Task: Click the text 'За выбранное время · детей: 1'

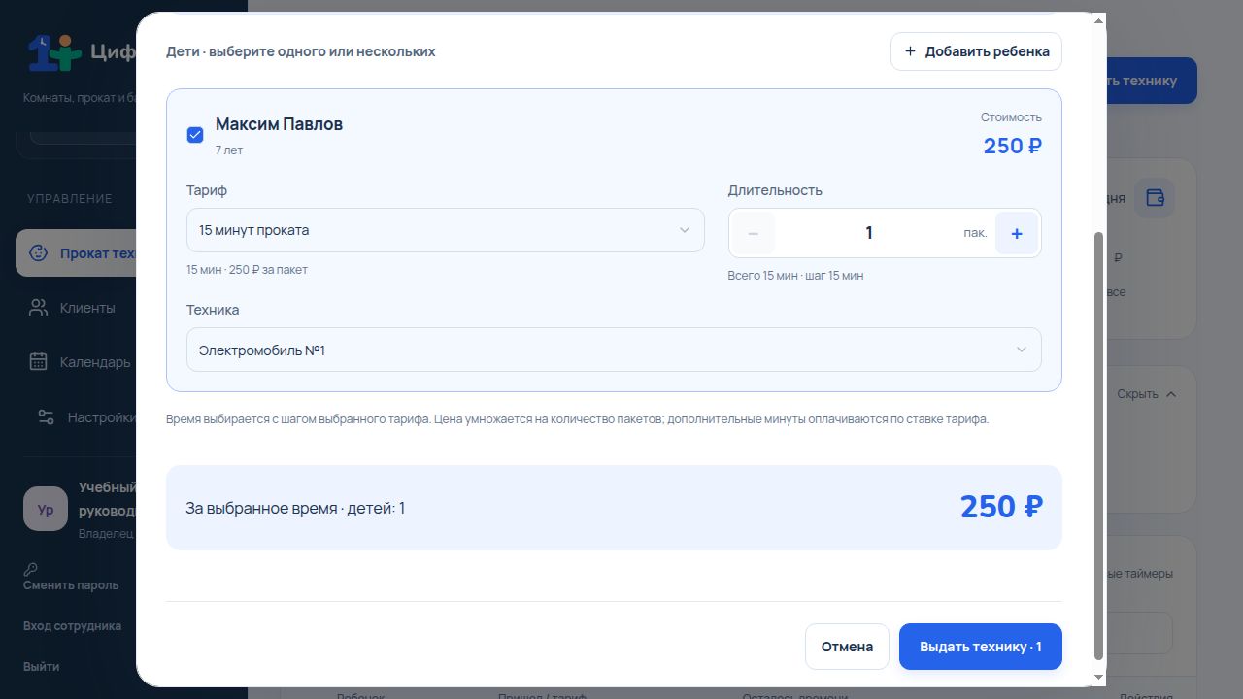Action: click(x=295, y=508)
